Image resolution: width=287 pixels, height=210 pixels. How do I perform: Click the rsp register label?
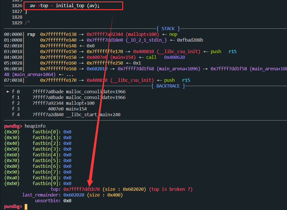click(x=31, y=34)
